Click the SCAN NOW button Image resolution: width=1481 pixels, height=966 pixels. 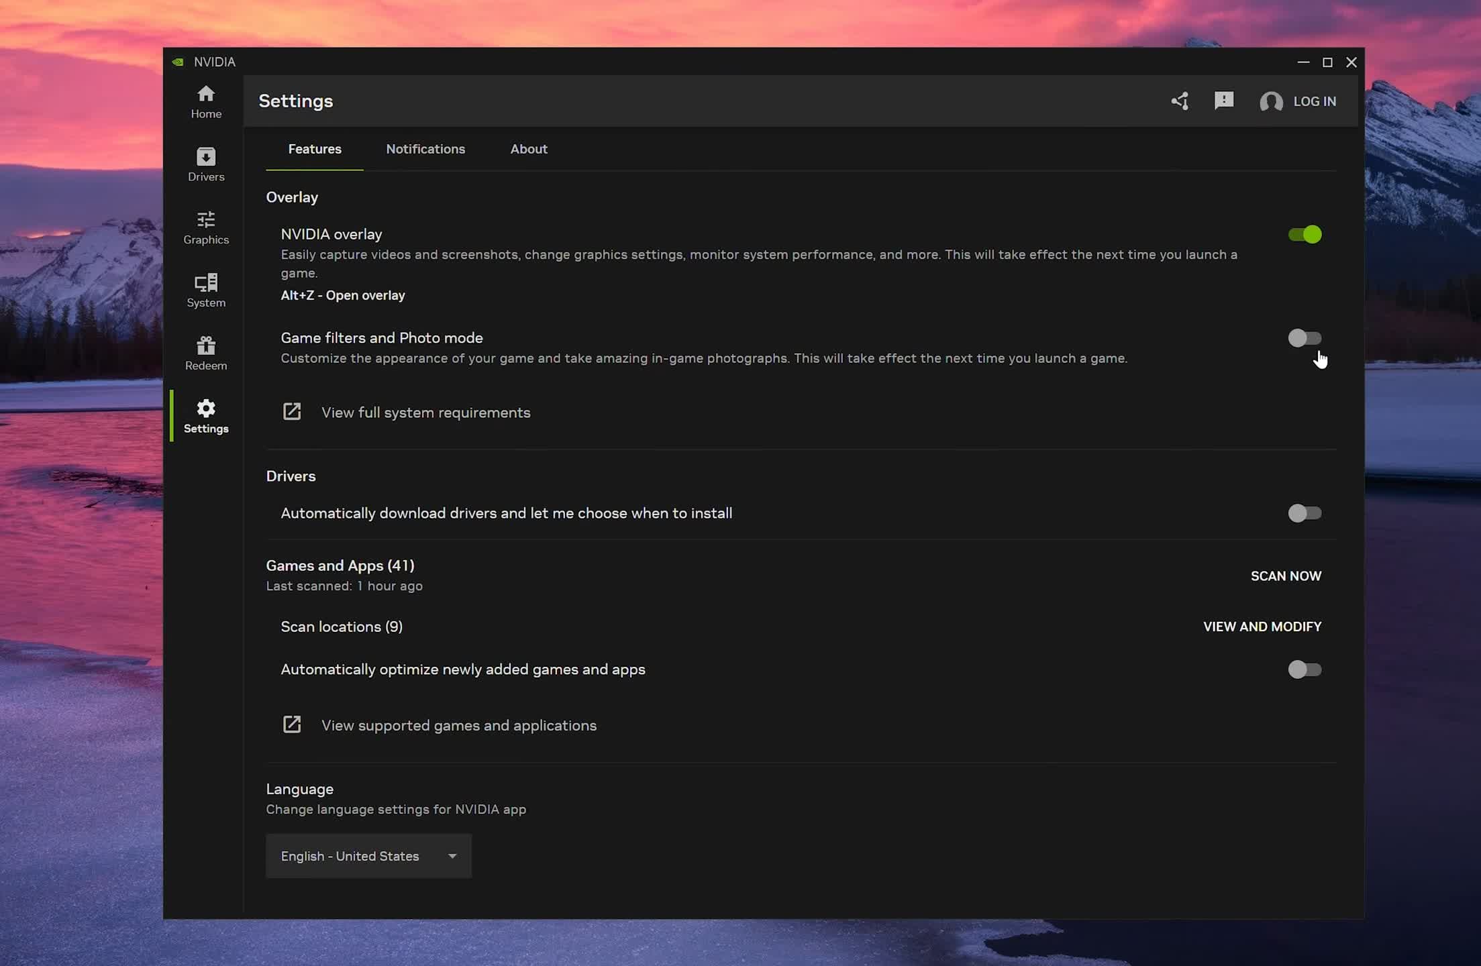1286,576
